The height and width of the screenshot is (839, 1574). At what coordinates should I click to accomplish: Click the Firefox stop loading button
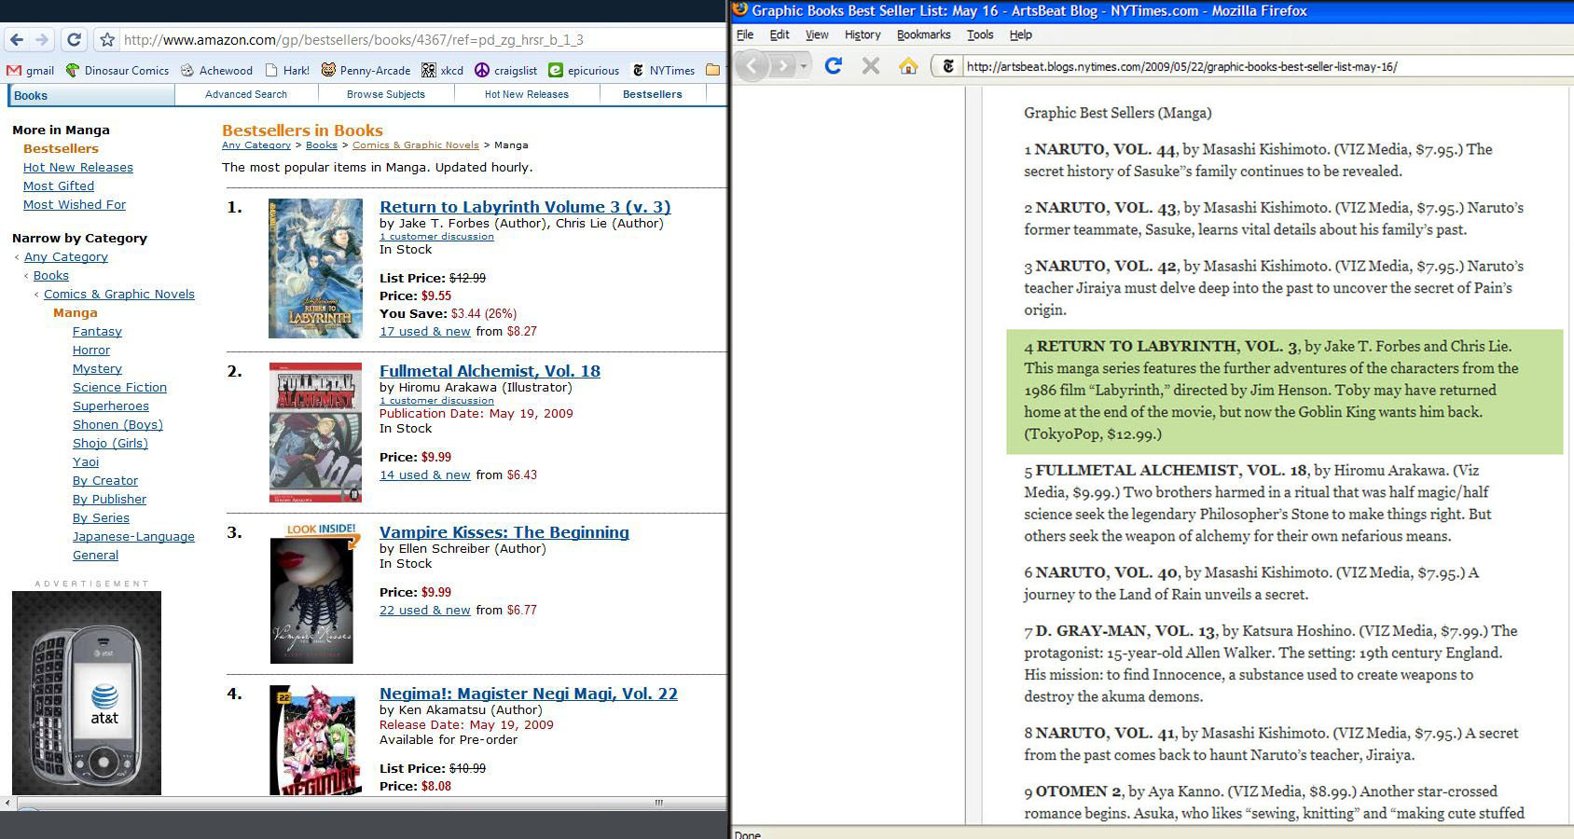point(870,65)
